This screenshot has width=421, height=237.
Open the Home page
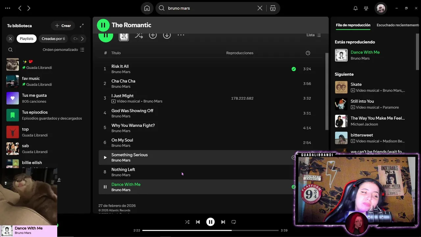pos(147,8)
